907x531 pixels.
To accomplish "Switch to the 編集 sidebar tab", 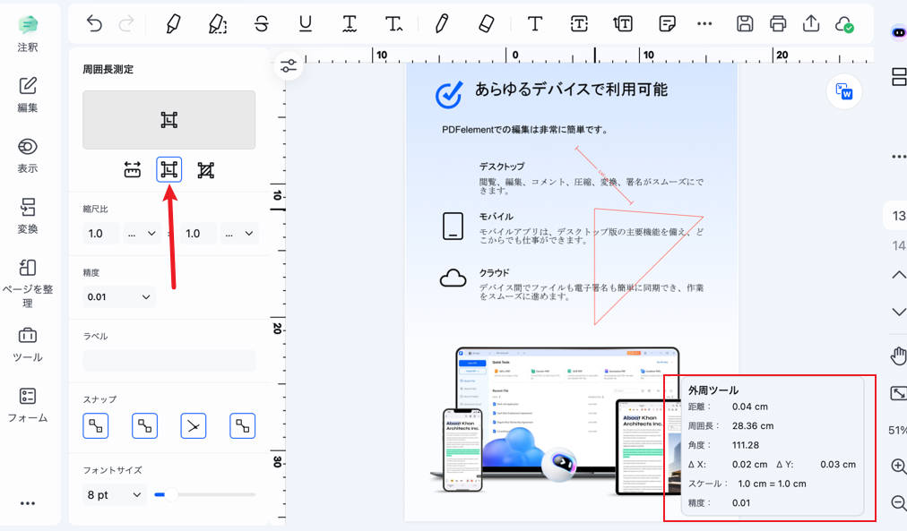I will pos(28,94).
